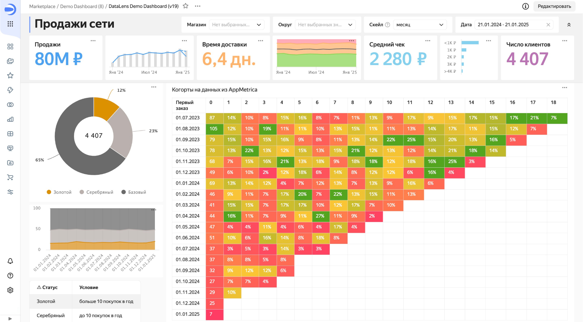Viewport: 583px width, 322px height.
Task: Clear the Дата range with X
Action: click(548, 25)
